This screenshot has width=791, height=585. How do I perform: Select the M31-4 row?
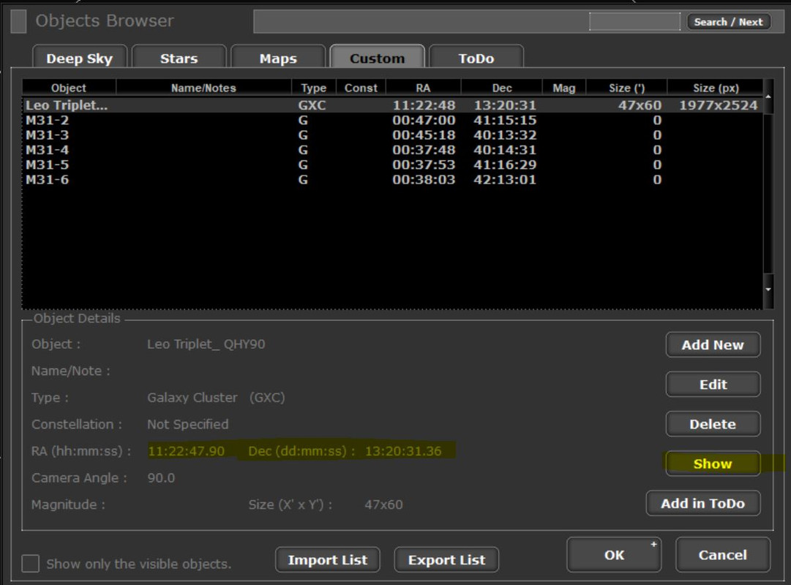pyautogui.click(x=393, y=150)
